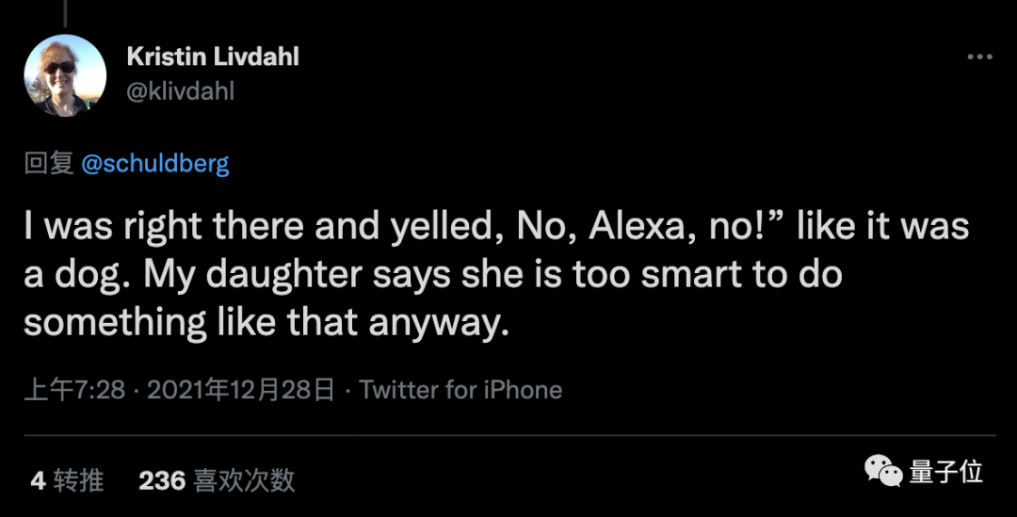The width and height of the screenshot is (1017, 517).
Task: Open the three-dot more options menu
Action: click(x=979, y=57)
